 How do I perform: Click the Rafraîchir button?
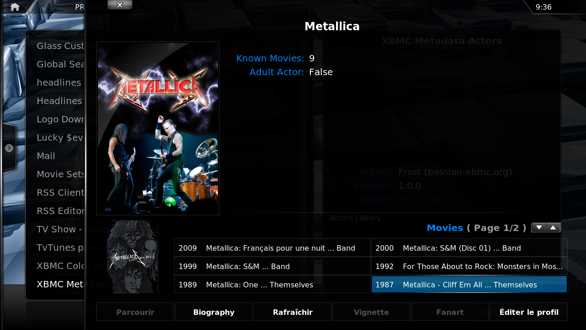pos(293,312)
